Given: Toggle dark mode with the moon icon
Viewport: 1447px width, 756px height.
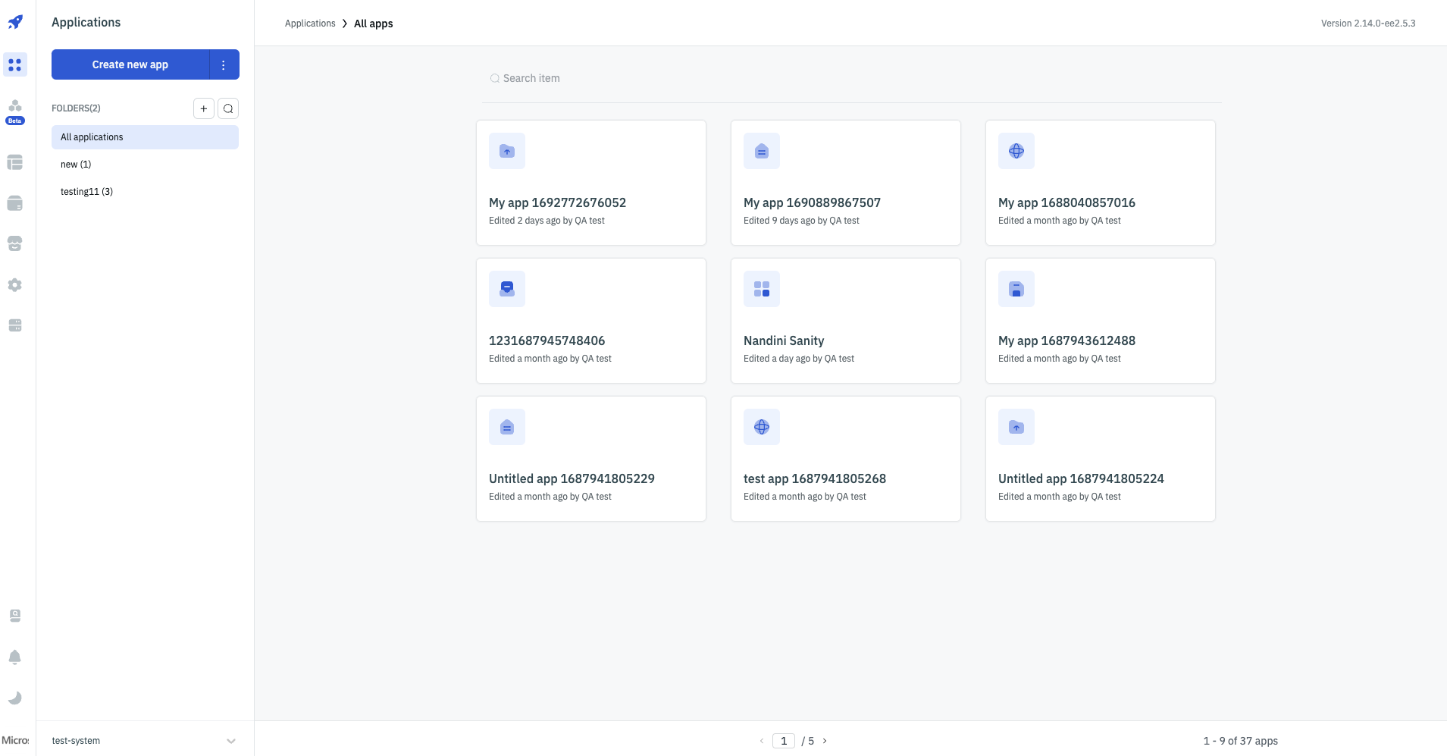Looking at the screenshot, I should click(x=15, y=698).
